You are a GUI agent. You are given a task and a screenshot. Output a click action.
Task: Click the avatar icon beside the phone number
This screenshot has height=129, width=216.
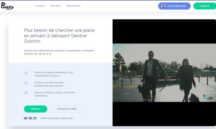tap(163, 6)
